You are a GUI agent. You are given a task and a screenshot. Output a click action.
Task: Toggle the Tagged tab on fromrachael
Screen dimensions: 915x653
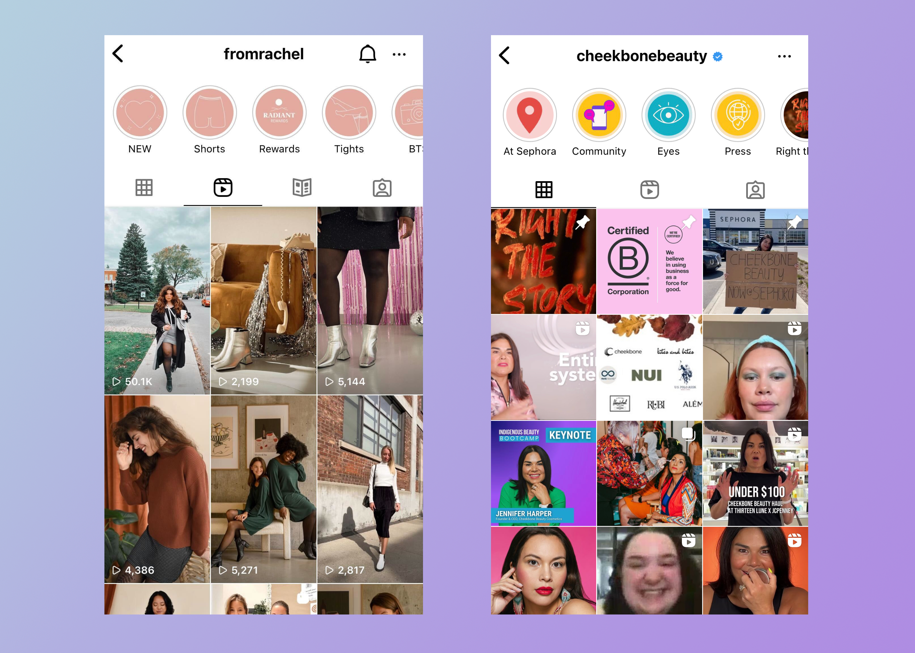[381, 187]
